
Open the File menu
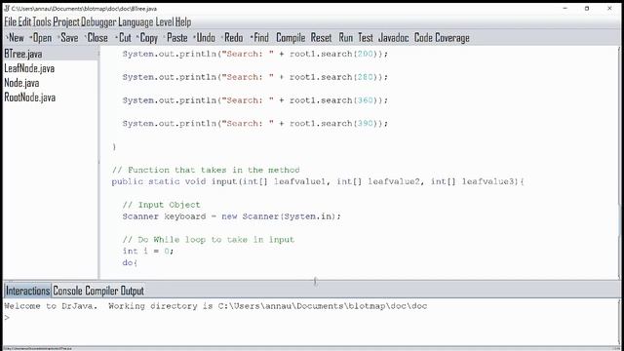11,21
